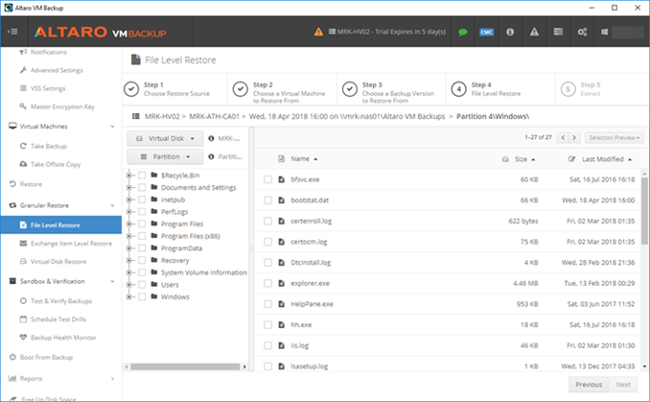Click info icon next to Partition
Screen dimensions: 650x402
click(211, 156)
